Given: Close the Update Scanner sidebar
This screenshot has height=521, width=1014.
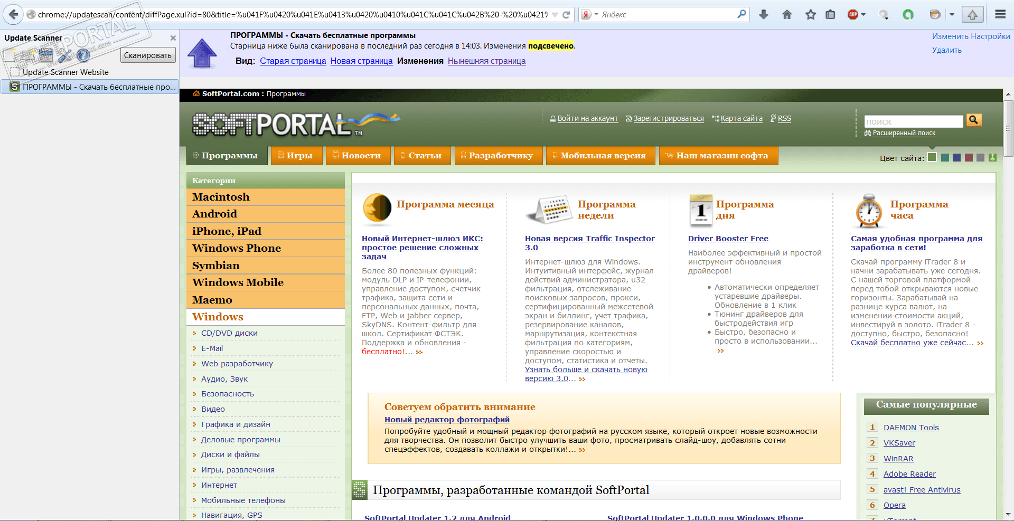Looking at the screenshot, I should coord(173,38).
